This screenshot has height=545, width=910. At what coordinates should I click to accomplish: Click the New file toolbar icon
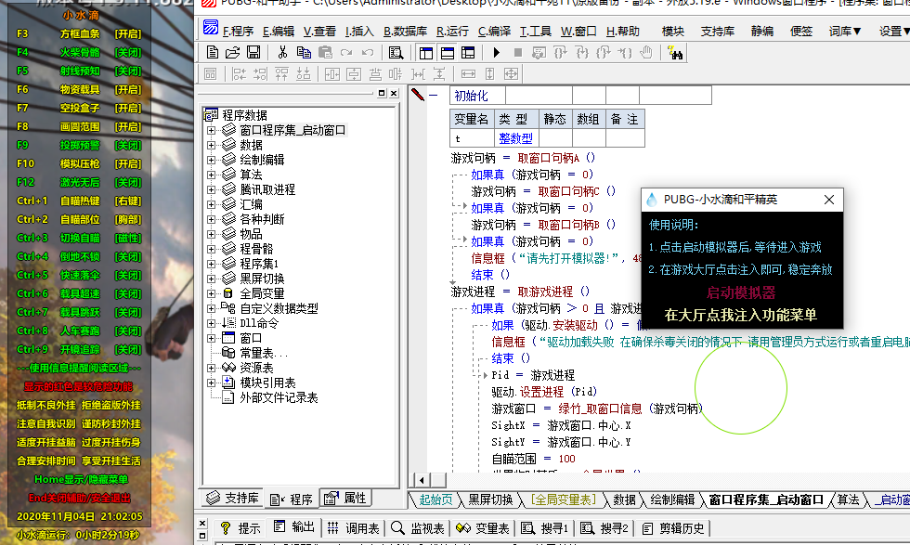tap(213, 52)
